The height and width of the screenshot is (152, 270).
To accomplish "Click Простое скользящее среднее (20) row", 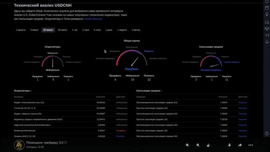I will click(193, 119).
